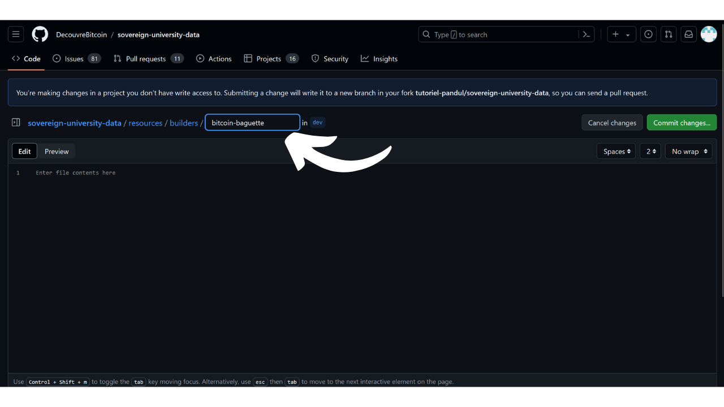Open the No wrap line mode dropdown
Image resolution: width=724 pixels, height=407 pixels.
689,151
